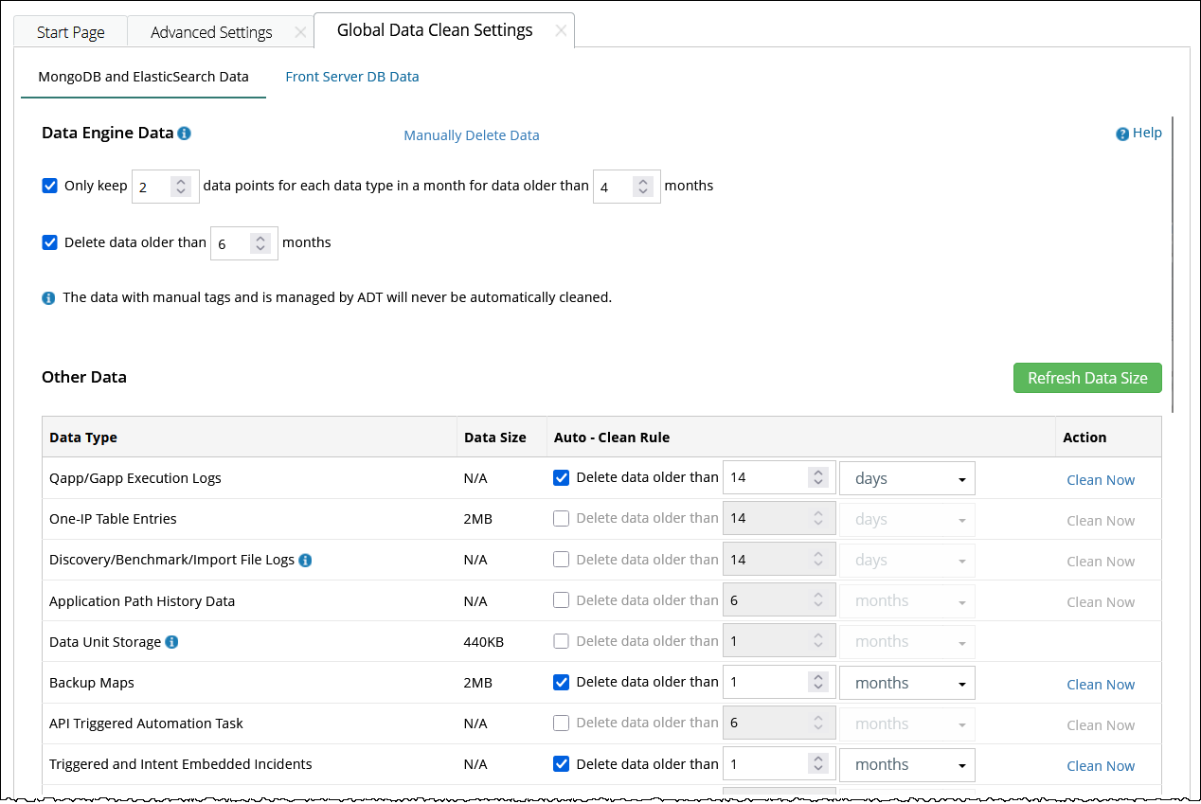Click the Help question mark icon
This screenshot has width=1201, height=804.
point(1122,134)
